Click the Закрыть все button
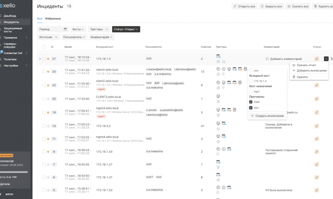The height and width of the screenshot is (199, 333). (x=271, y=6)
